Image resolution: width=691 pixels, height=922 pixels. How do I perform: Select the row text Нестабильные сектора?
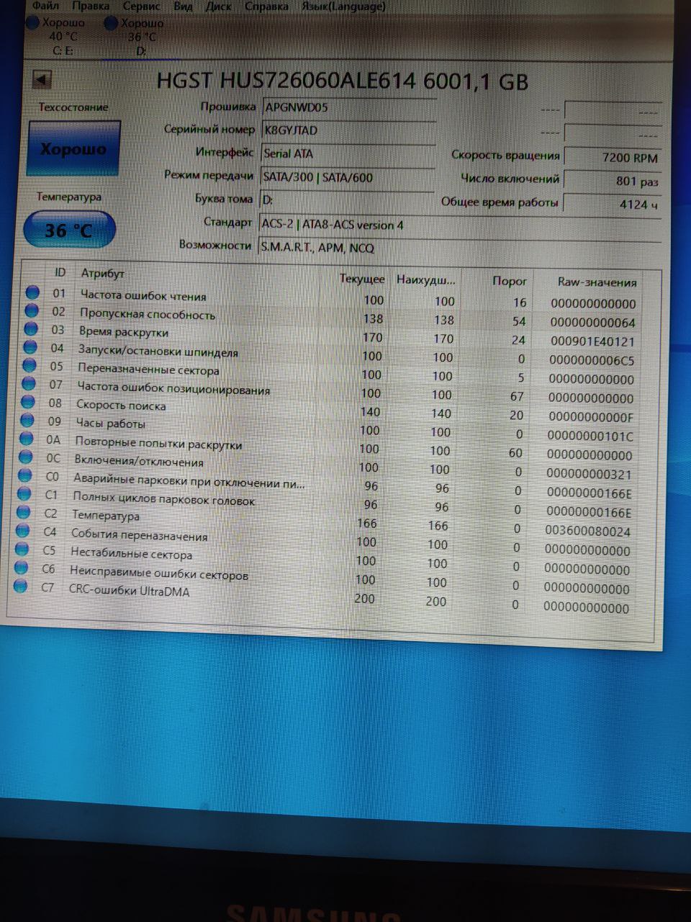(131, 555)
